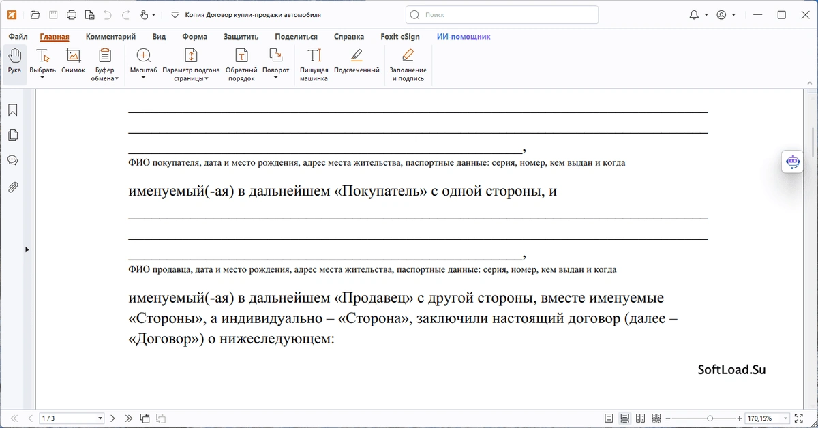Switch to the Поделиться tab

[x=297, y=37]
